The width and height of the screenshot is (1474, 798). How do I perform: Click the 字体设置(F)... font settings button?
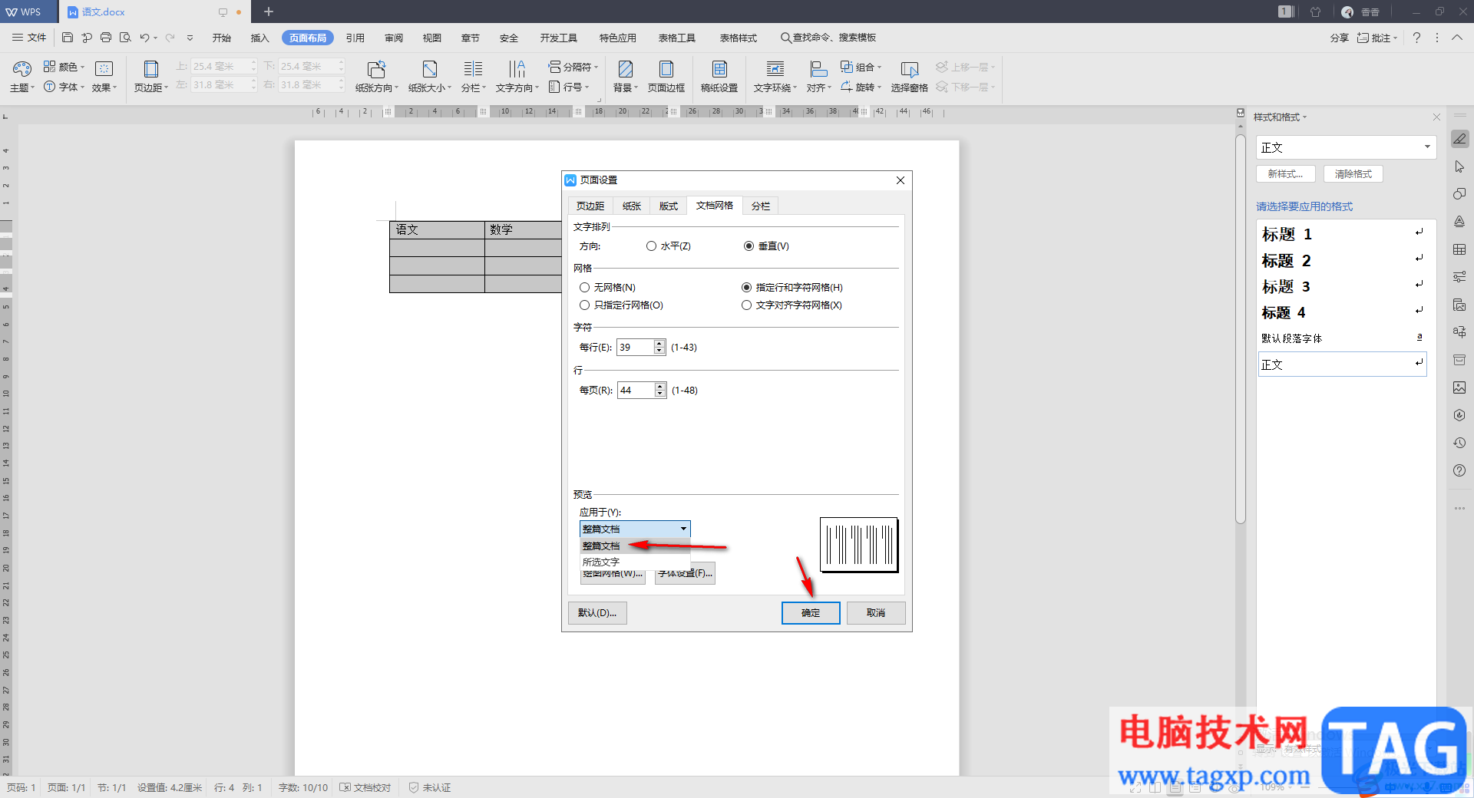[x=685, y=573]
